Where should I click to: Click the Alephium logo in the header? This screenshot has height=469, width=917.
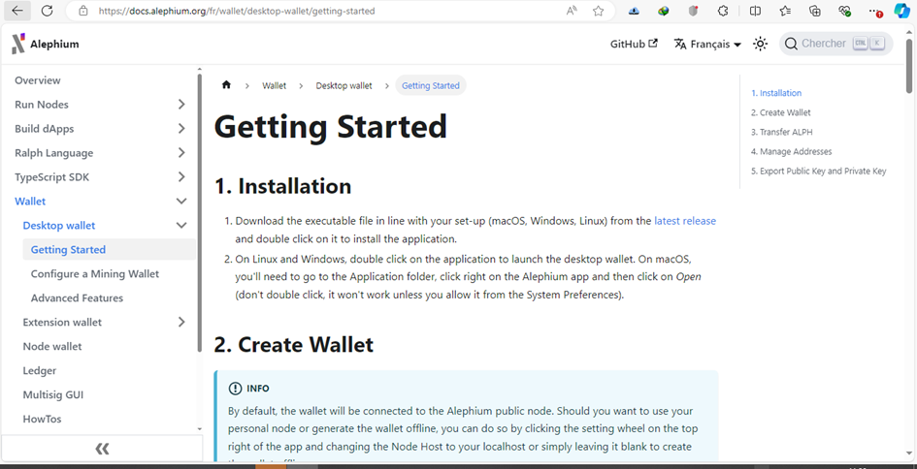18,44
